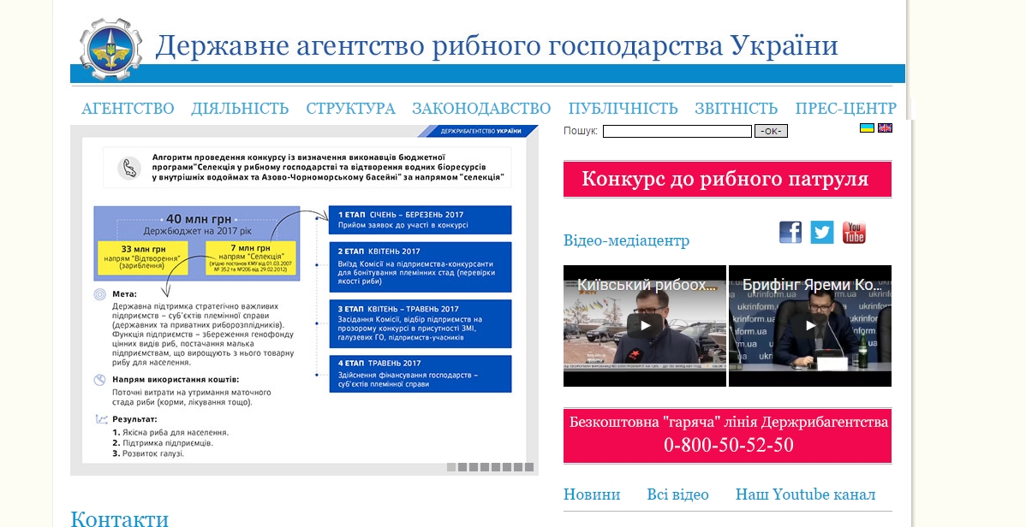Expand the ЗАКОНОДАВСТВО menu
This screenshot has width=1026, height=527.
coord(481,109)
